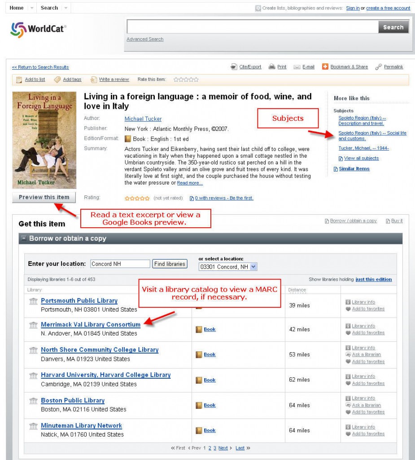Open Spoleto Region Description and travel subject
This screenshot has width=415, height=460.
[362, 120]
